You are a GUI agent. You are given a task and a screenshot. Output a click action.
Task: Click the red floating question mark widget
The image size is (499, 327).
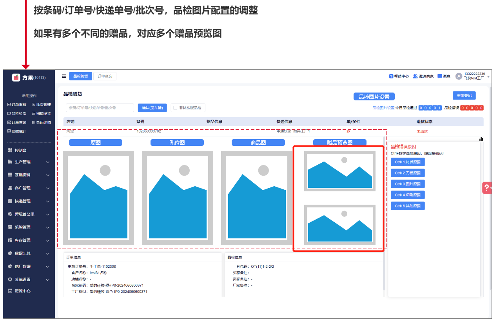[x=486, y=188]
